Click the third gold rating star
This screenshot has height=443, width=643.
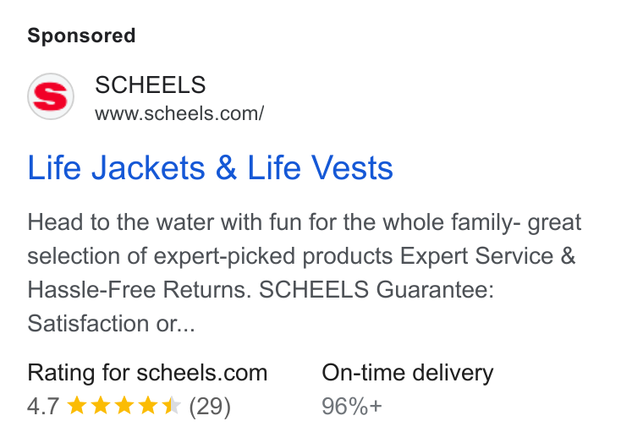point(124,406)
